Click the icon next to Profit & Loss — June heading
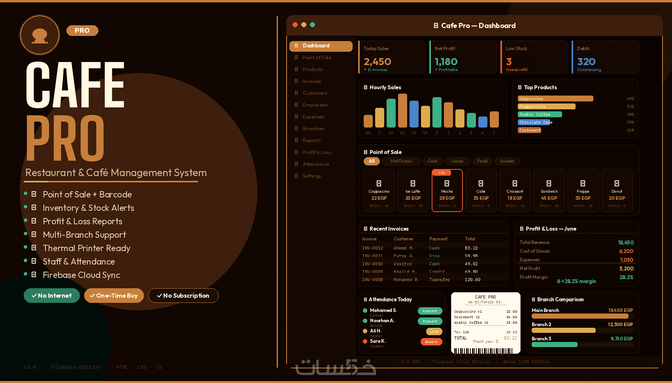This screenshot has width=672, height=383. pyautogui.click(x=522, y=229)
